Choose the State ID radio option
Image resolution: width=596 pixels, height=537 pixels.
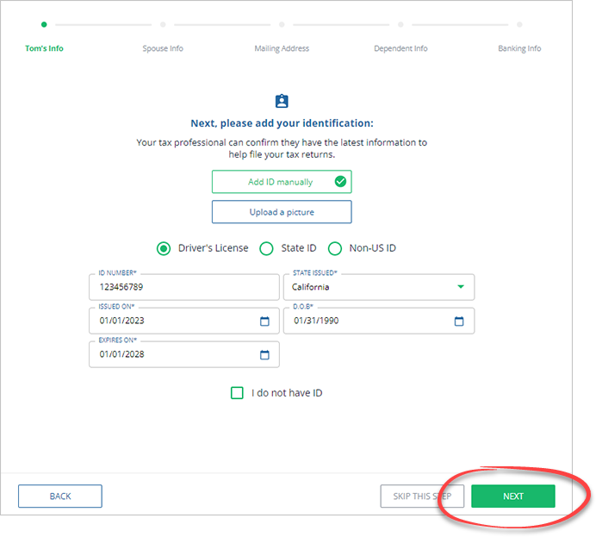pyautogui.click(x=266, y=248)
